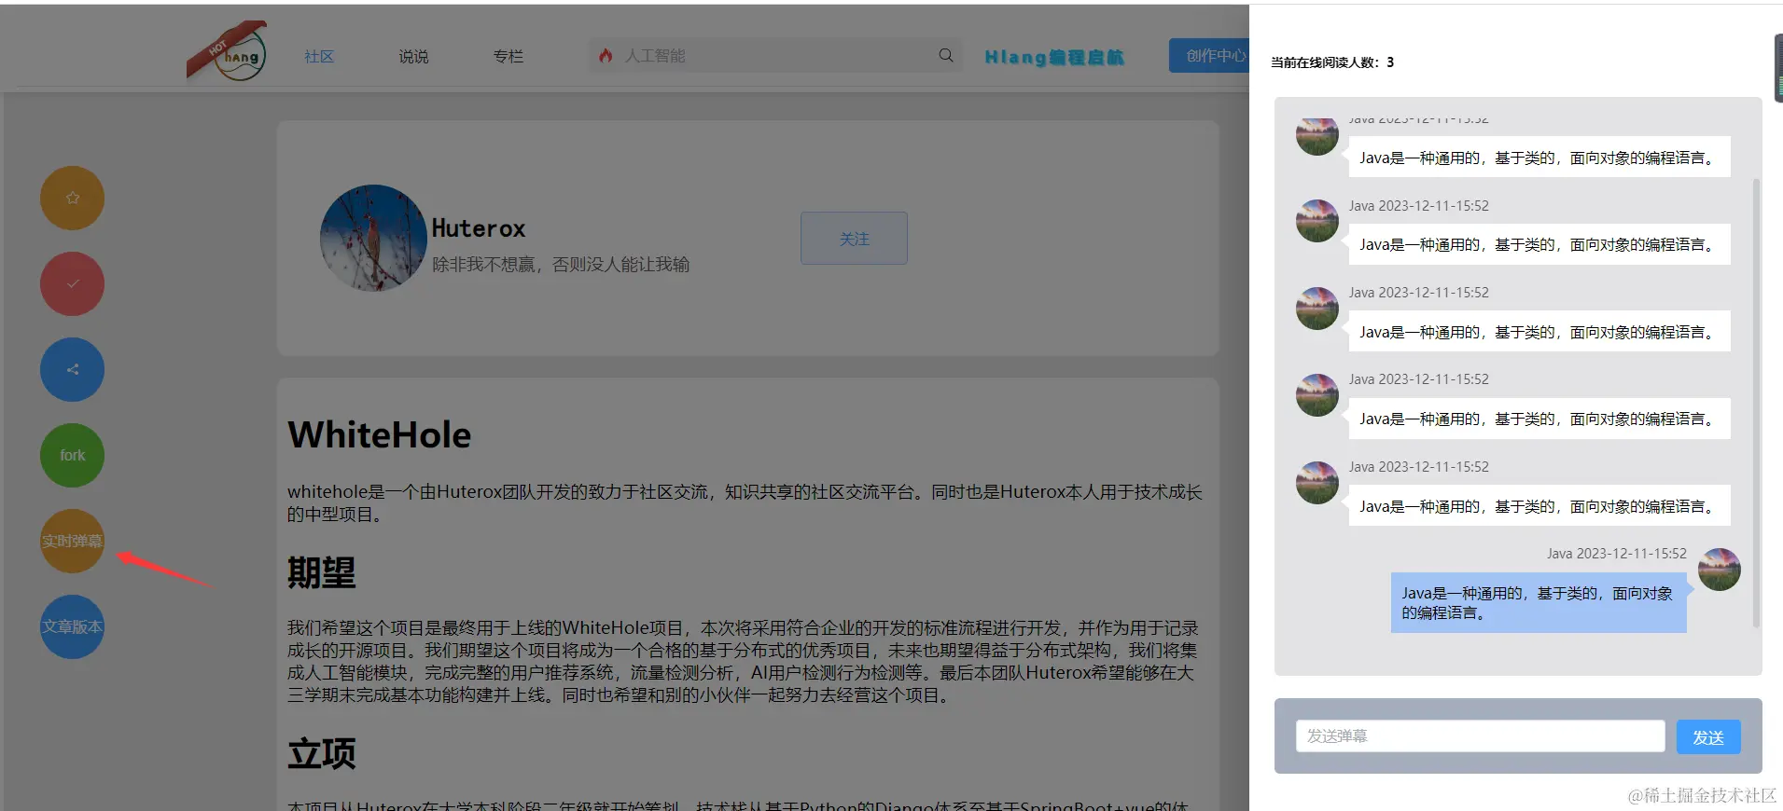
Task: Click the yellow star favorite circle button
Action: click(72, 198)
